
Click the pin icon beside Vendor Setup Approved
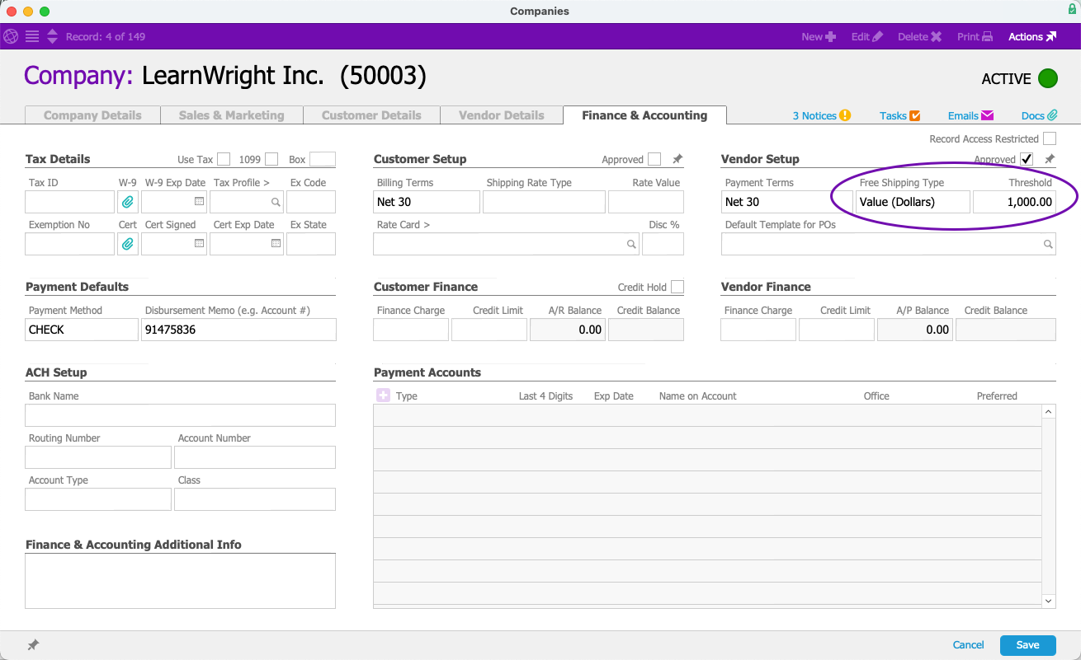tap(1050, 159)
